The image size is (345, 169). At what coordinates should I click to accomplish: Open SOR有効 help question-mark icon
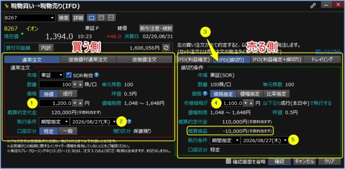point(97,75)
